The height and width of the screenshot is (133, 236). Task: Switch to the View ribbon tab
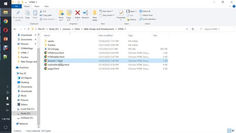(46, 6)
